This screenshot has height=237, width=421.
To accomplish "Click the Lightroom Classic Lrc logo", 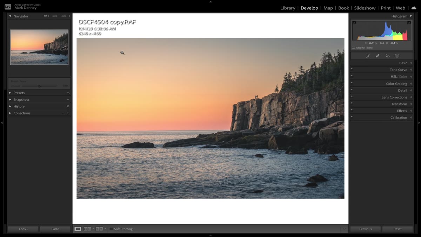I will [x=8, y=7].
